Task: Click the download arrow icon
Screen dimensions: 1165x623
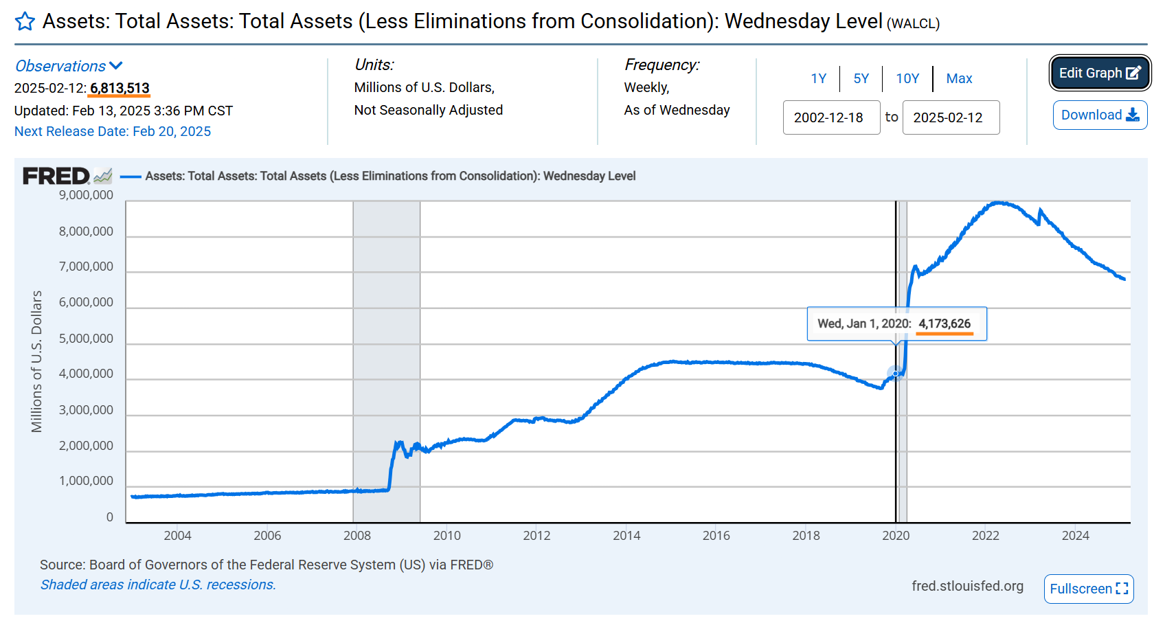Action: pos(1133,115)
